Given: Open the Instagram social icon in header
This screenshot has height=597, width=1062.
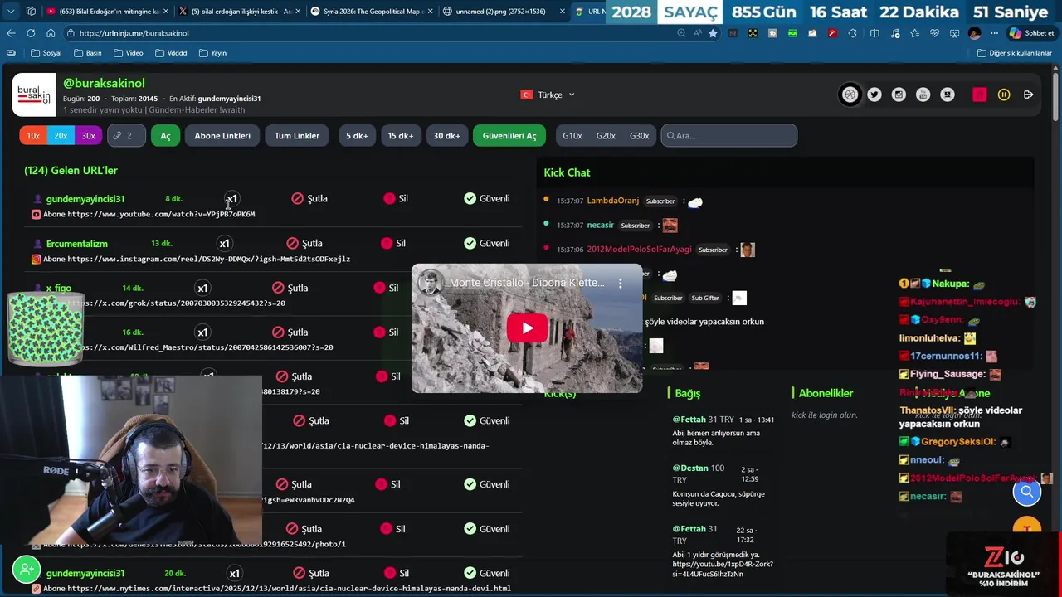Looking at the screenshot, I should 899,95.
